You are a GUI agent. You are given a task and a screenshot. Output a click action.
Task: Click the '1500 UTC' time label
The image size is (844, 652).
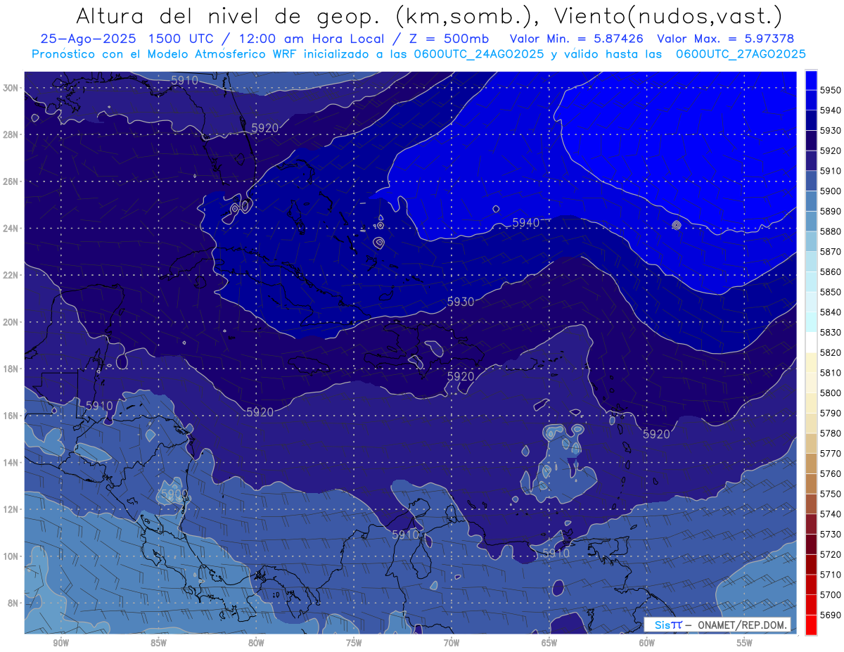(184, 39)
